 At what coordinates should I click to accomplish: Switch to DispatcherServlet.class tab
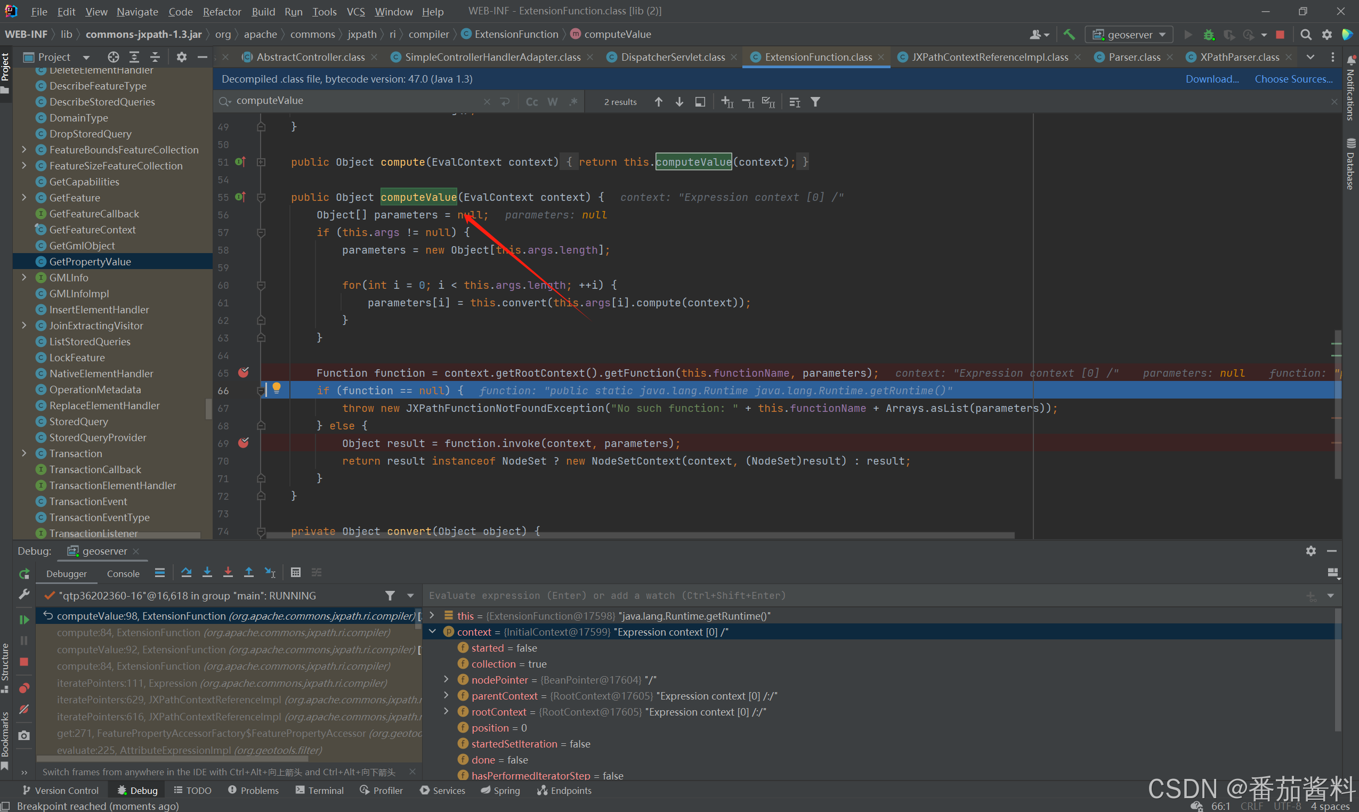point(672,57)
